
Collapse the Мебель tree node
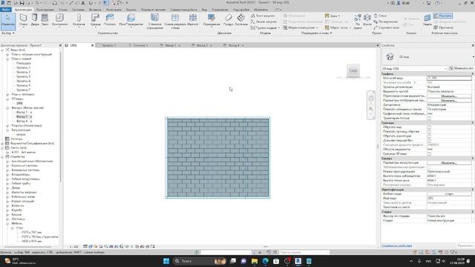click(x=7, y=223)
